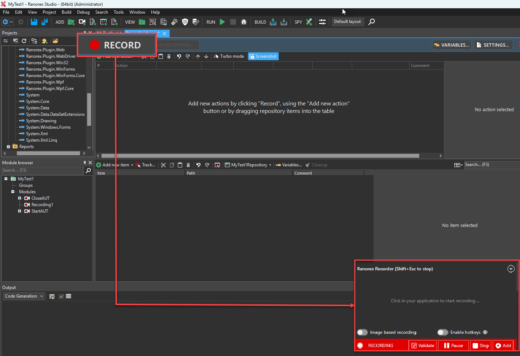The width and height of the screenshot is (520, 356).
Task: Expand the Reports folder in Projects
Action: pos(8,147)
